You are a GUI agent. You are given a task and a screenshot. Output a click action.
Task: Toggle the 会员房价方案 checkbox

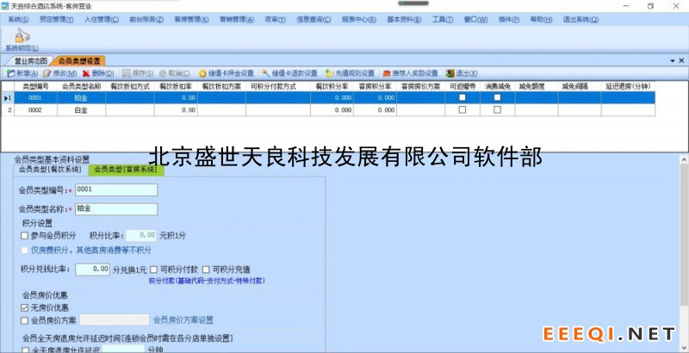click(x=25, y=320)
